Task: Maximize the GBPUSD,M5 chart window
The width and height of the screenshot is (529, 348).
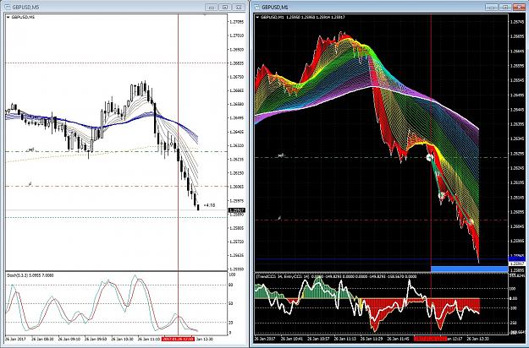Action: 224,7
